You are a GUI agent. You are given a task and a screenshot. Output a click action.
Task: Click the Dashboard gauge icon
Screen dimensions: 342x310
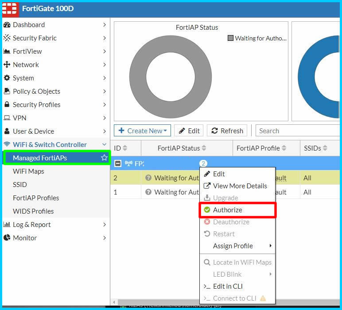coord(7,25)
